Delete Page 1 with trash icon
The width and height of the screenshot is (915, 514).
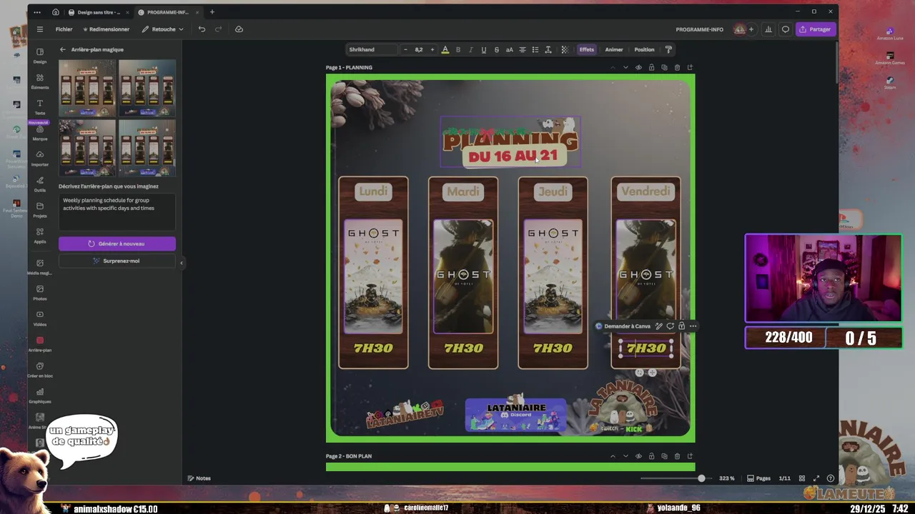(x=677, y=67)
